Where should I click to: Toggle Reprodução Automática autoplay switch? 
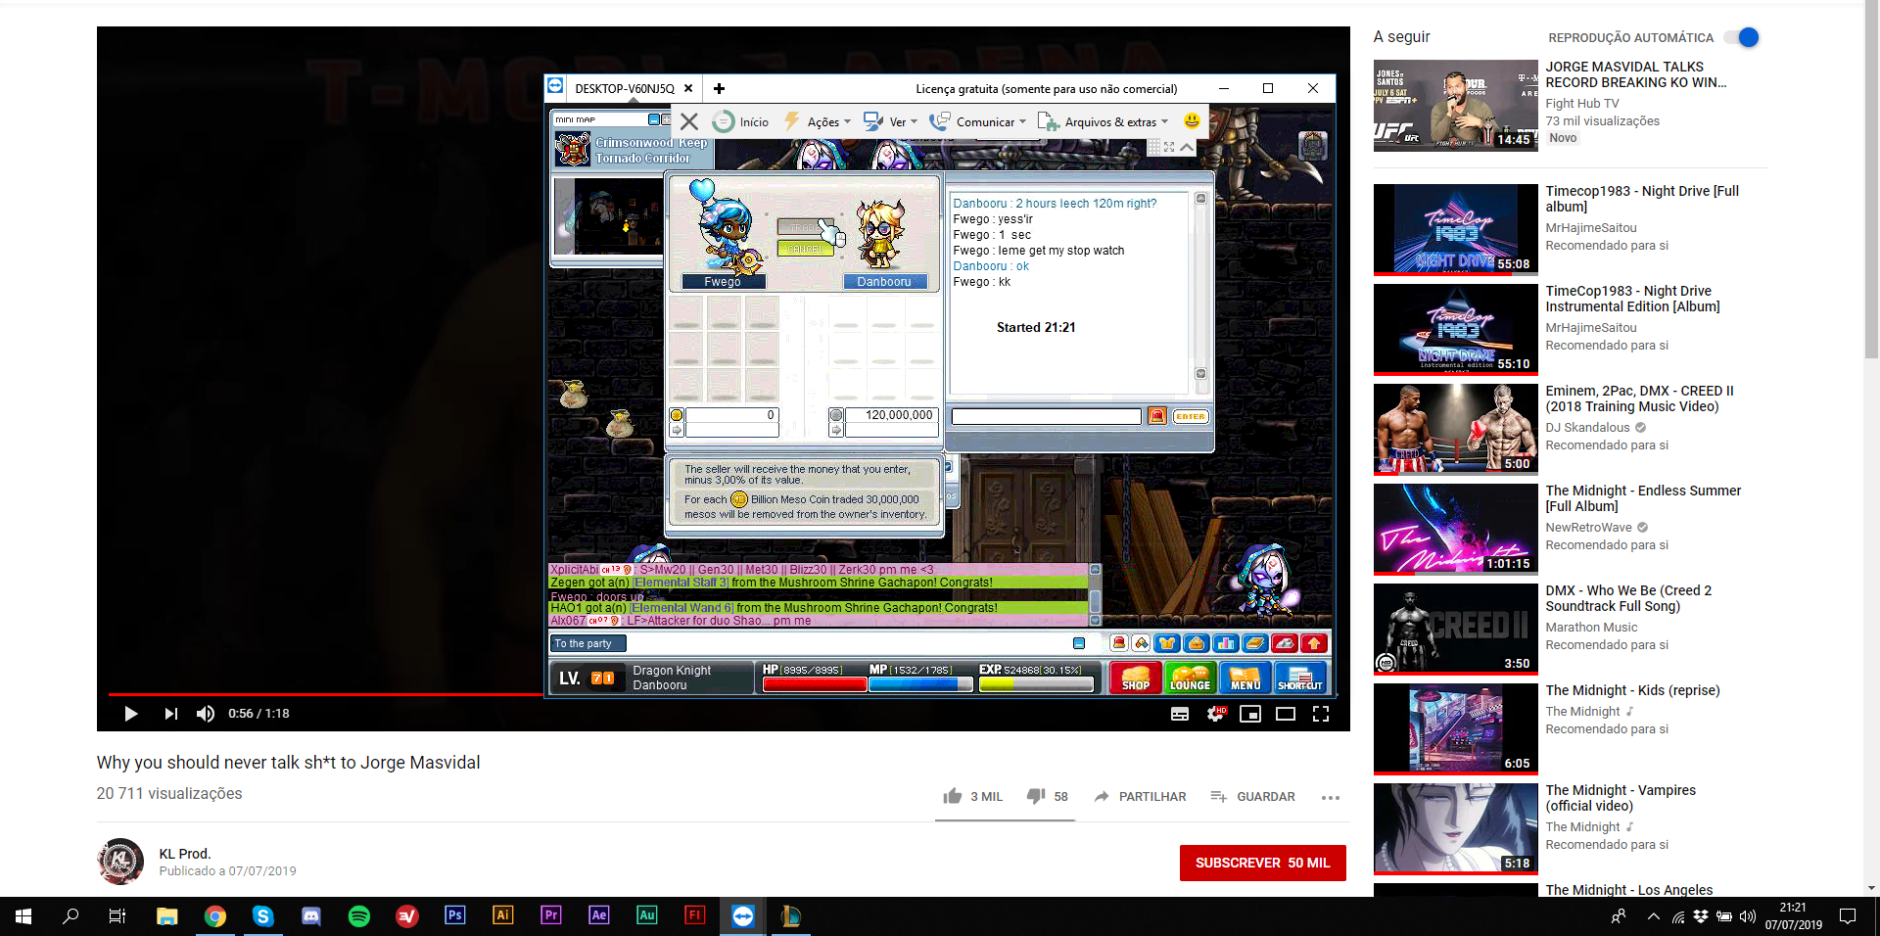1743,37
